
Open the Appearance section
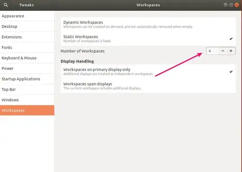[x=27, y=16]
